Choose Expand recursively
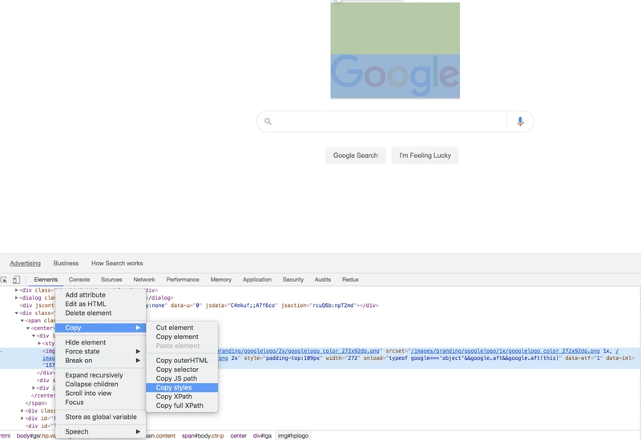 [101, 375]
